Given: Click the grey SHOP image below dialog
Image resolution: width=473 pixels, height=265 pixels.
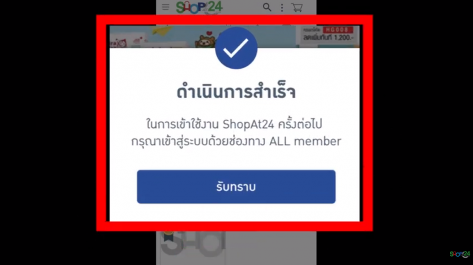Looking at the screenshot, I should [x=193, y=244].
